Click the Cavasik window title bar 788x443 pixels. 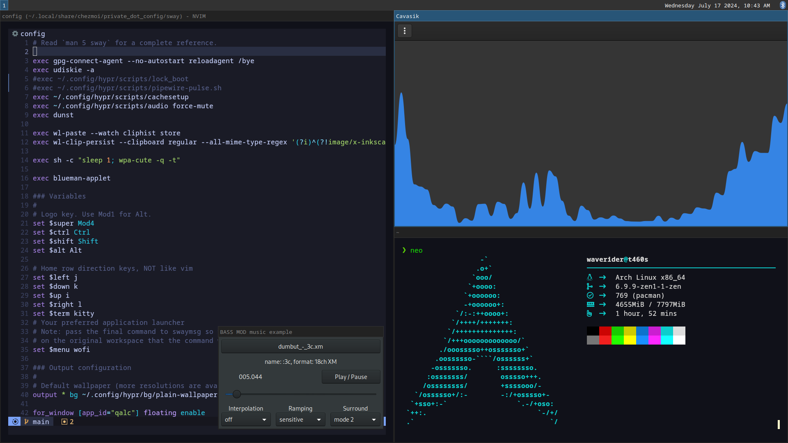click(590, 16)
